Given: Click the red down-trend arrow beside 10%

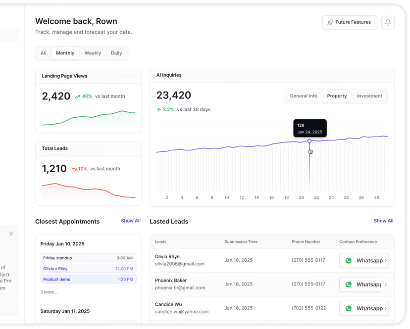Looking at the screenshot, I should coord(74,169).
